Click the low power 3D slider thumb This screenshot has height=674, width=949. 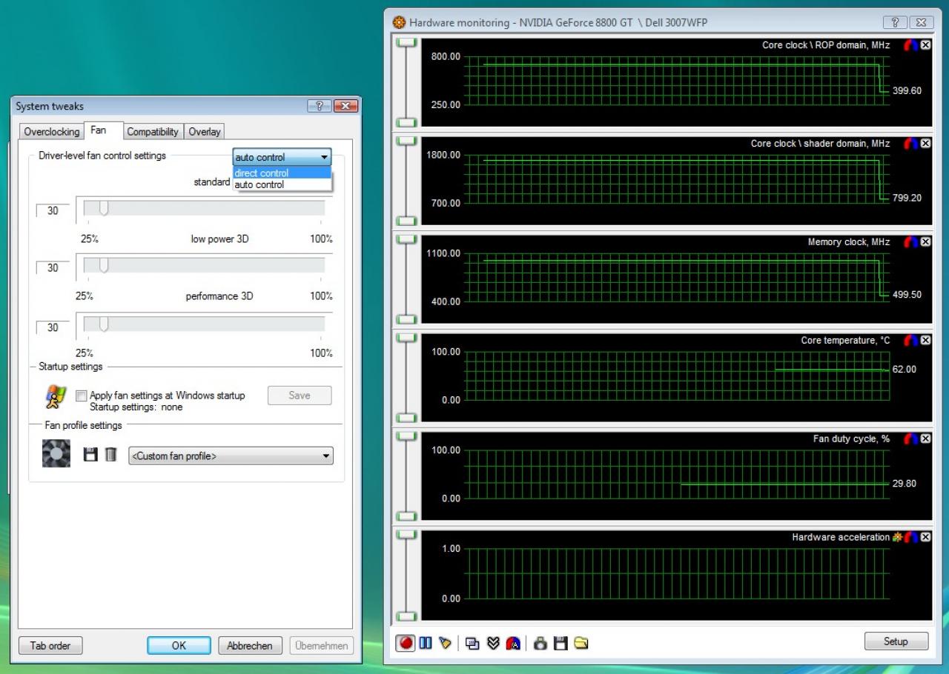104,265
